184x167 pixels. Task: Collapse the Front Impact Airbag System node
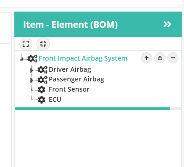point(22,59)
